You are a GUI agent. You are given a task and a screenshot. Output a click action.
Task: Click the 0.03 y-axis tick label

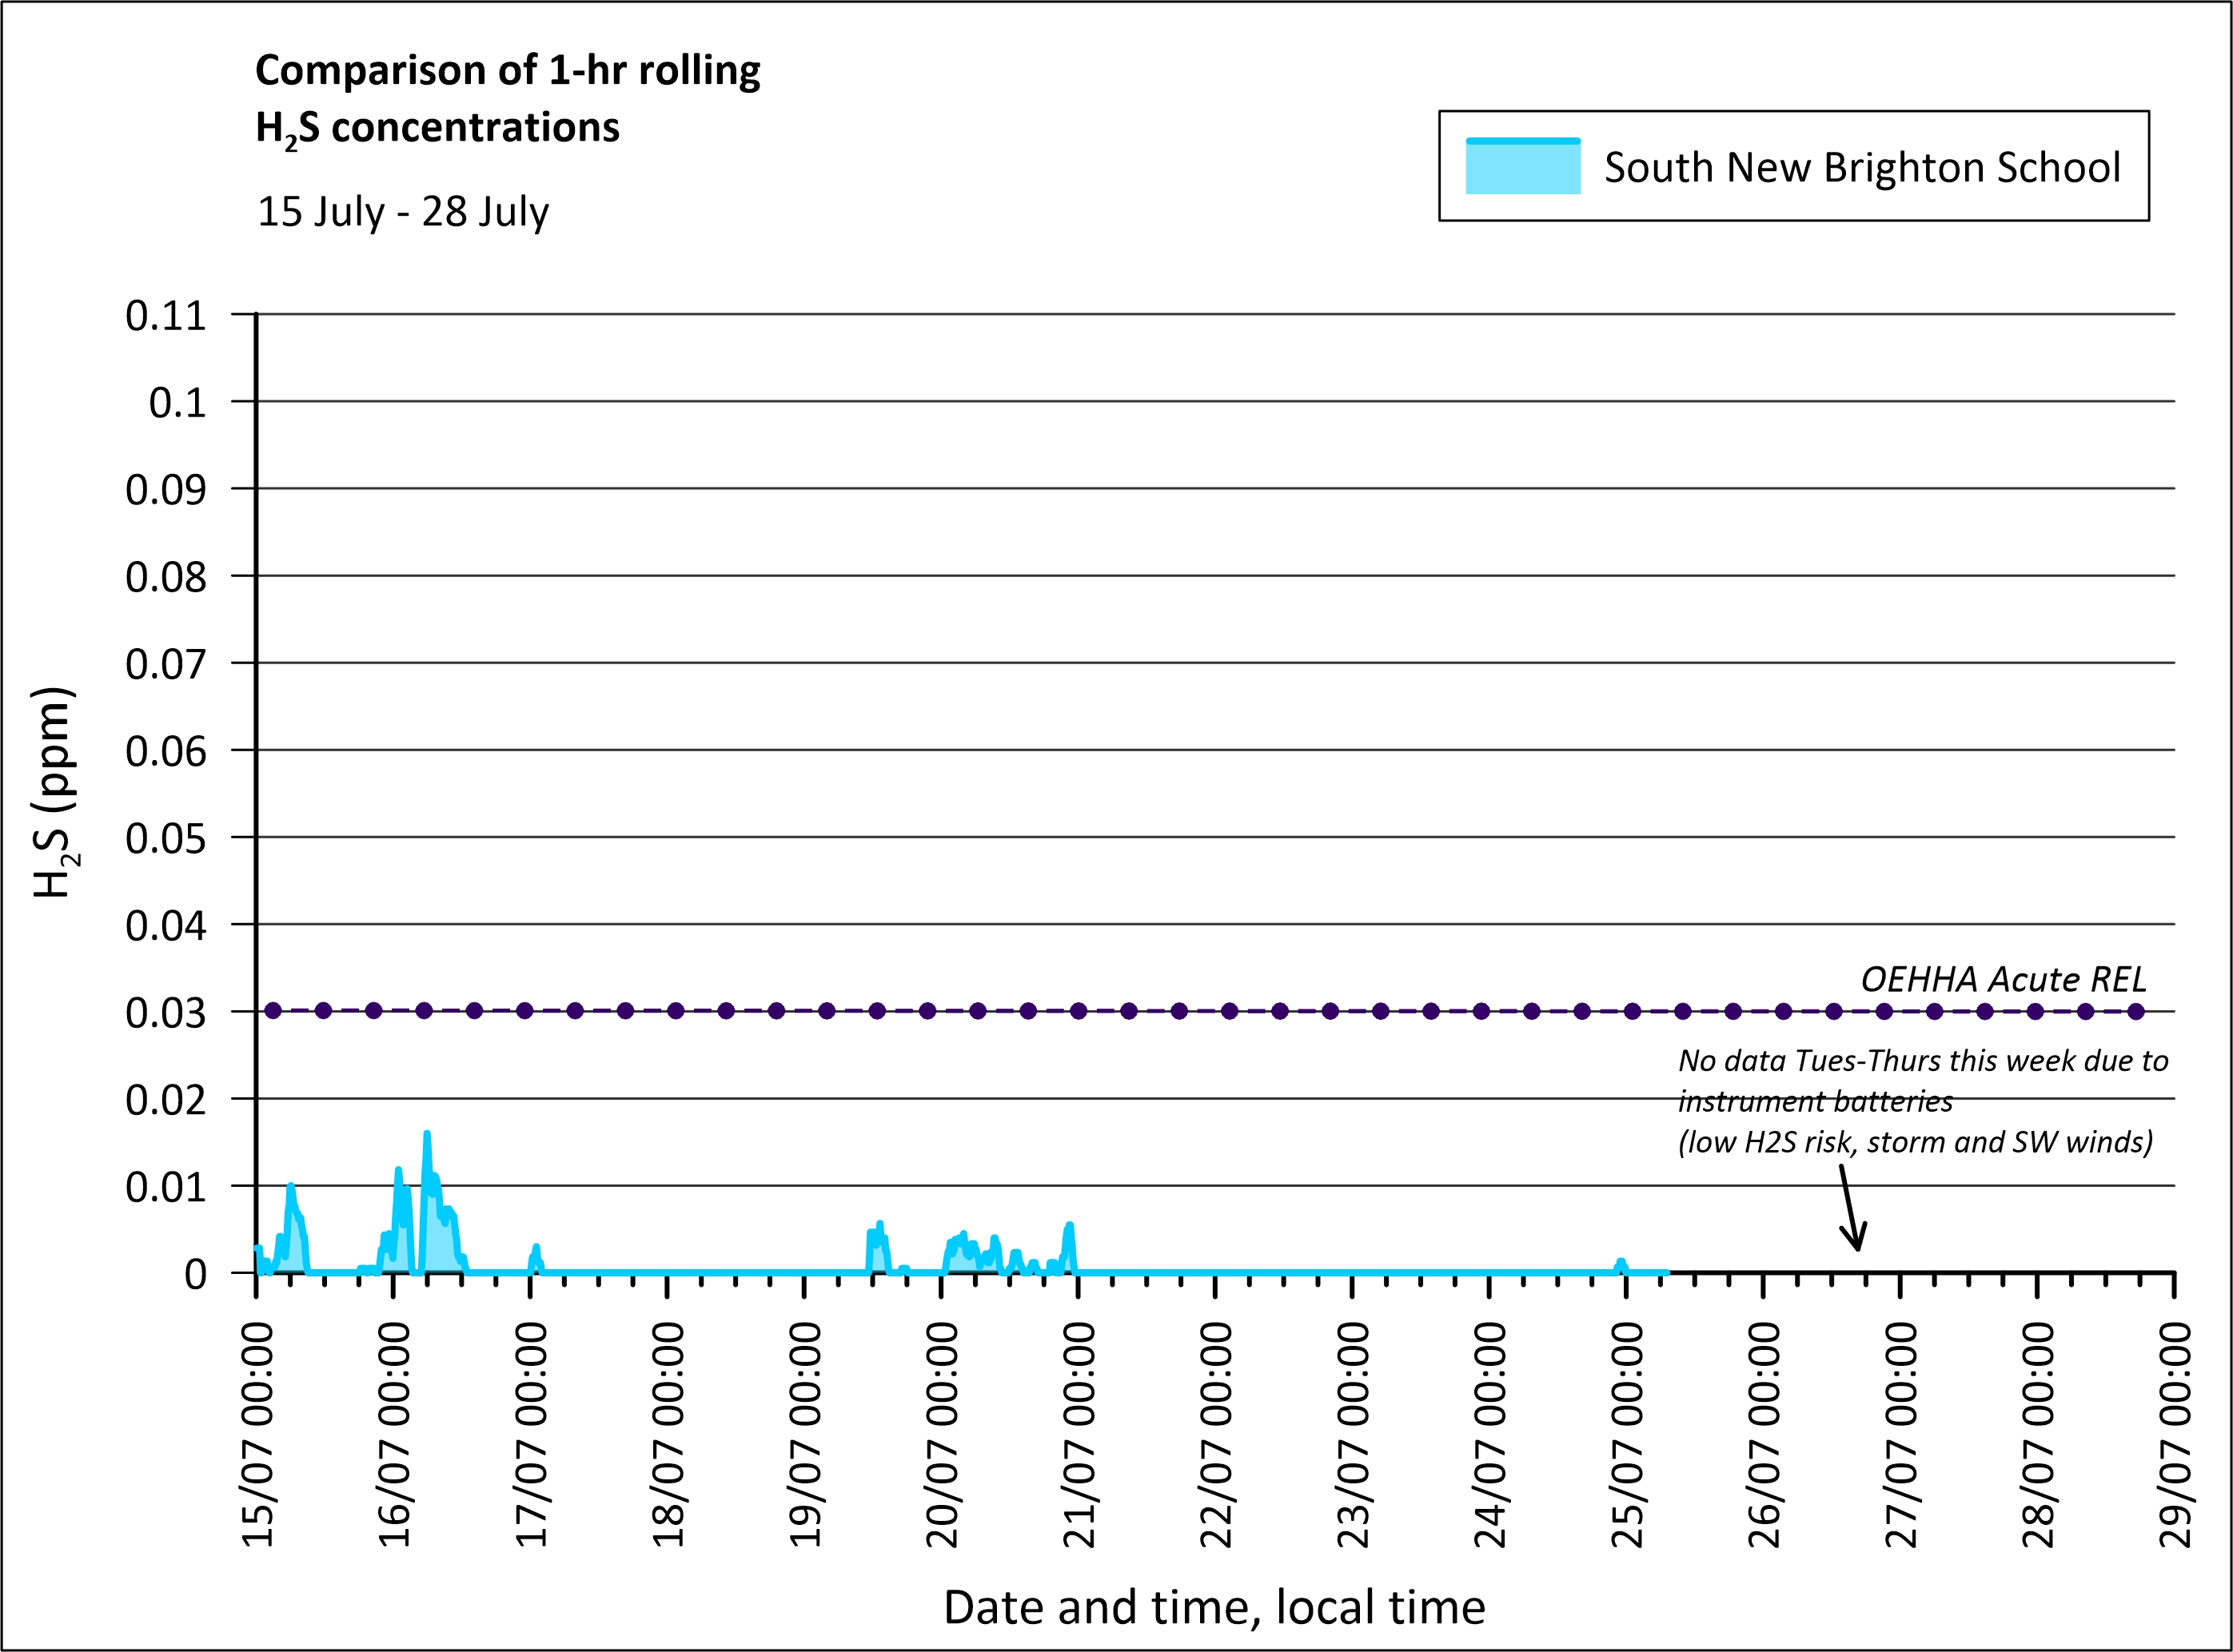tap(166, 1013)
